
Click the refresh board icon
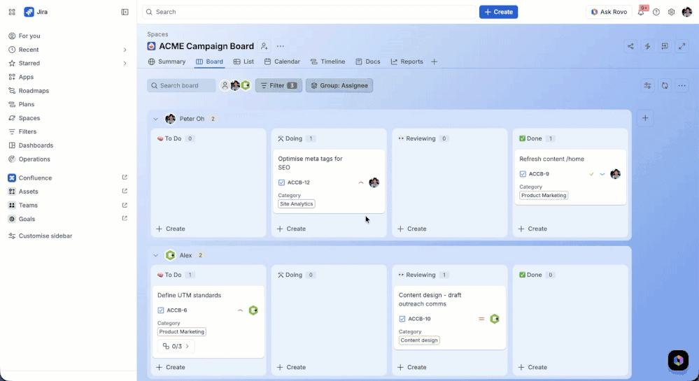point(665,85)
